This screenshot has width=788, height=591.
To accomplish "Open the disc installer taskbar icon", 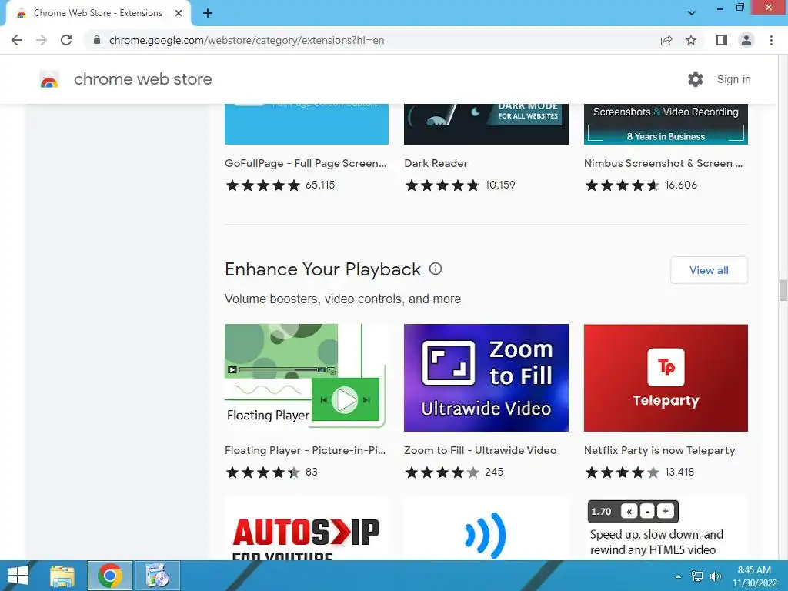I will tap(157, 576).
